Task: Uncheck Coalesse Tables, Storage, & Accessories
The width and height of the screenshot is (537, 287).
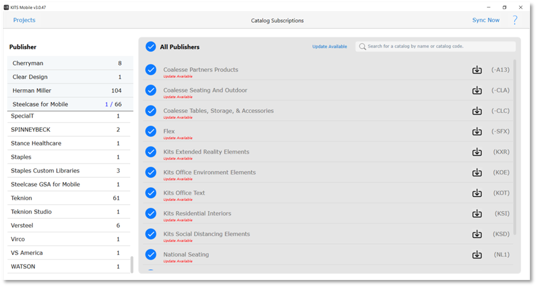Action: point(150,111)
